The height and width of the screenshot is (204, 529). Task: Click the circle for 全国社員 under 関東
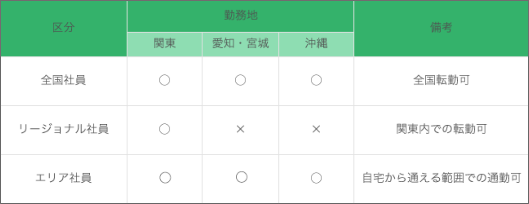coord(164,81)
